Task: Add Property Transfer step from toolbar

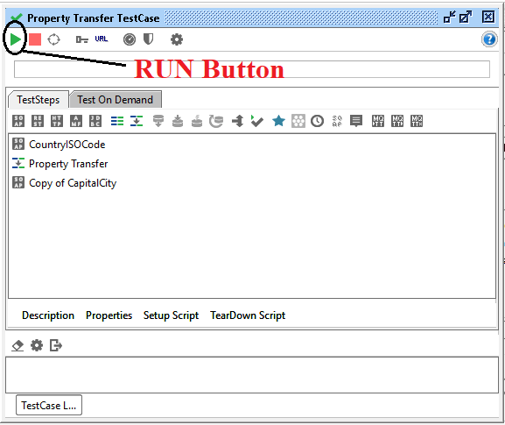Action: [x=137, y=121]
